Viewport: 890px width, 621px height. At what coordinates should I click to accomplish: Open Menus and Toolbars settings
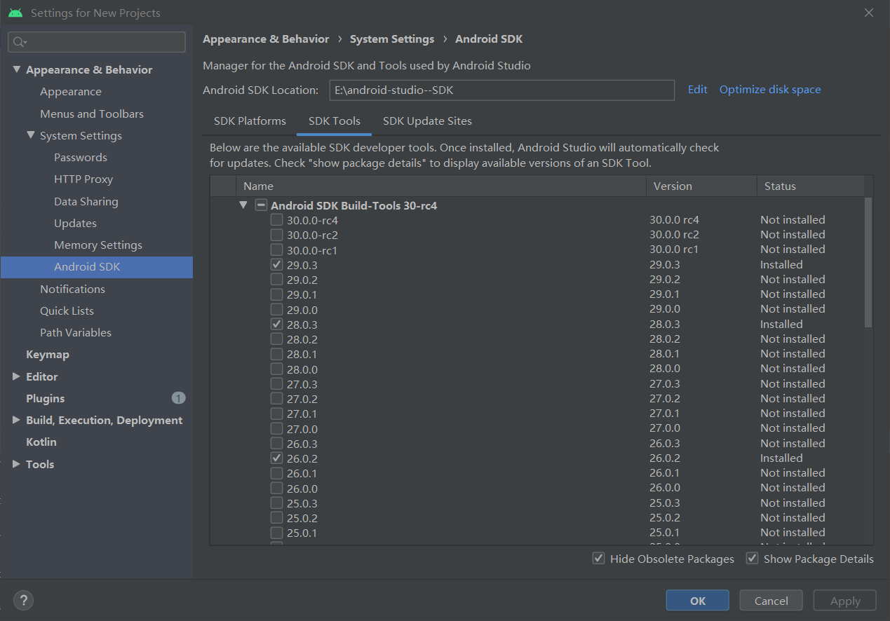[92, 114]
